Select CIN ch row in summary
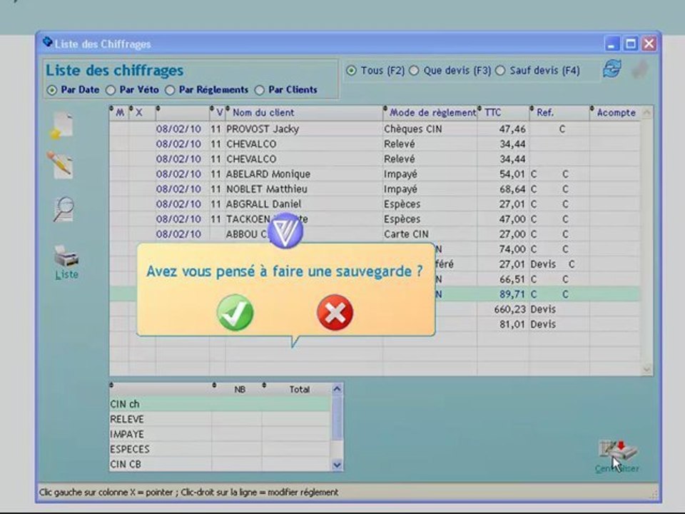 (220, 404)
